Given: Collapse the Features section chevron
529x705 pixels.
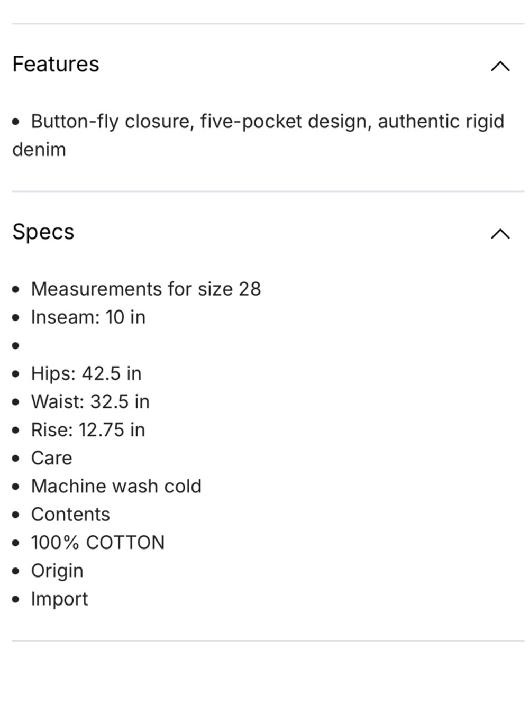Looking at the screenshot, I should tap(500, 66).
